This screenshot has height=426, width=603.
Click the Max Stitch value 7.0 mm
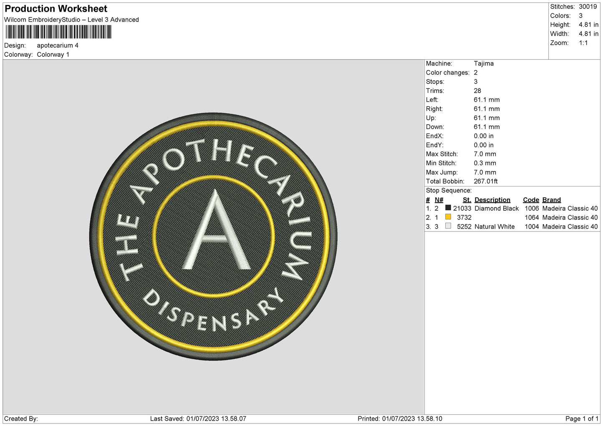[x=485, y=154]
